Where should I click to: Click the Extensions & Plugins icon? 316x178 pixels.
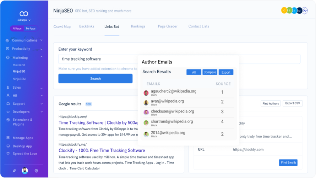pos(8,120)
